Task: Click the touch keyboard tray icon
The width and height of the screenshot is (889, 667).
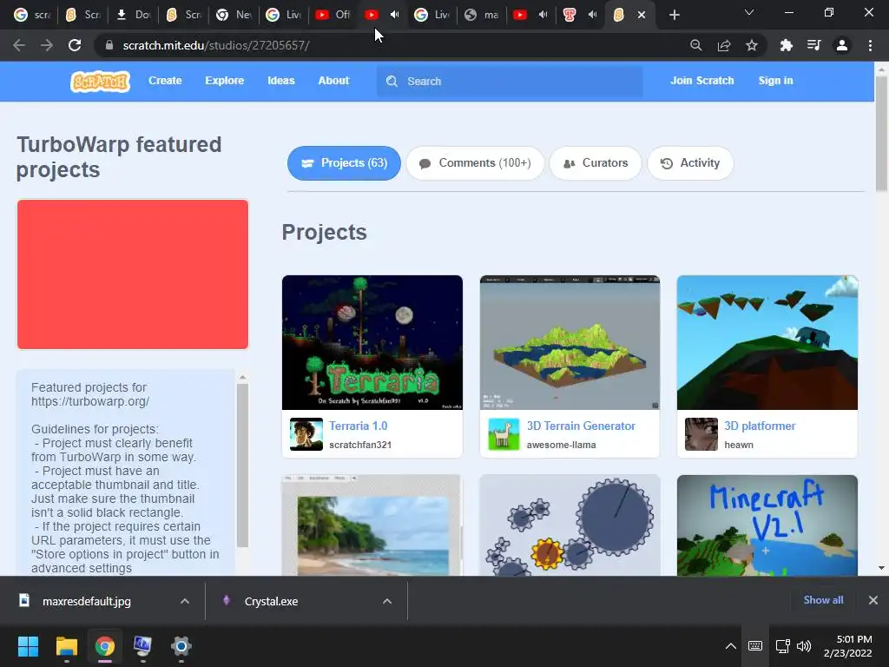Action: pos(755,646)
